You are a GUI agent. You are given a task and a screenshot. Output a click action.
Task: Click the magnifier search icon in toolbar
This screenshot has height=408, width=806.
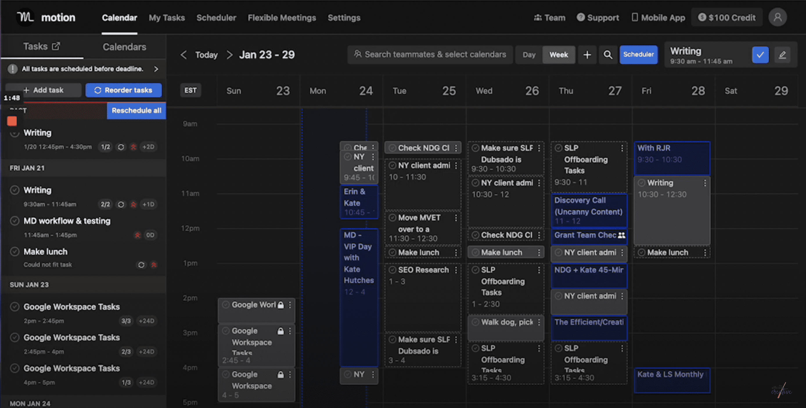pos(607,54)
